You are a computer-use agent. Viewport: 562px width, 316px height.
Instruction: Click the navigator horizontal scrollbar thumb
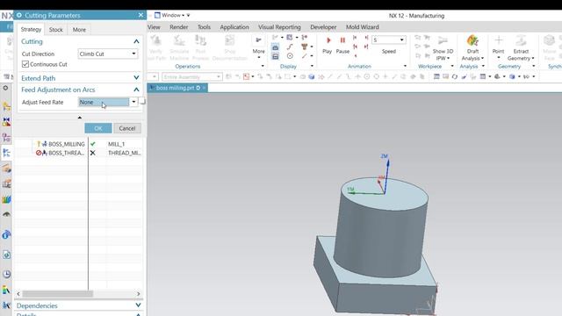tap(58, 294)
